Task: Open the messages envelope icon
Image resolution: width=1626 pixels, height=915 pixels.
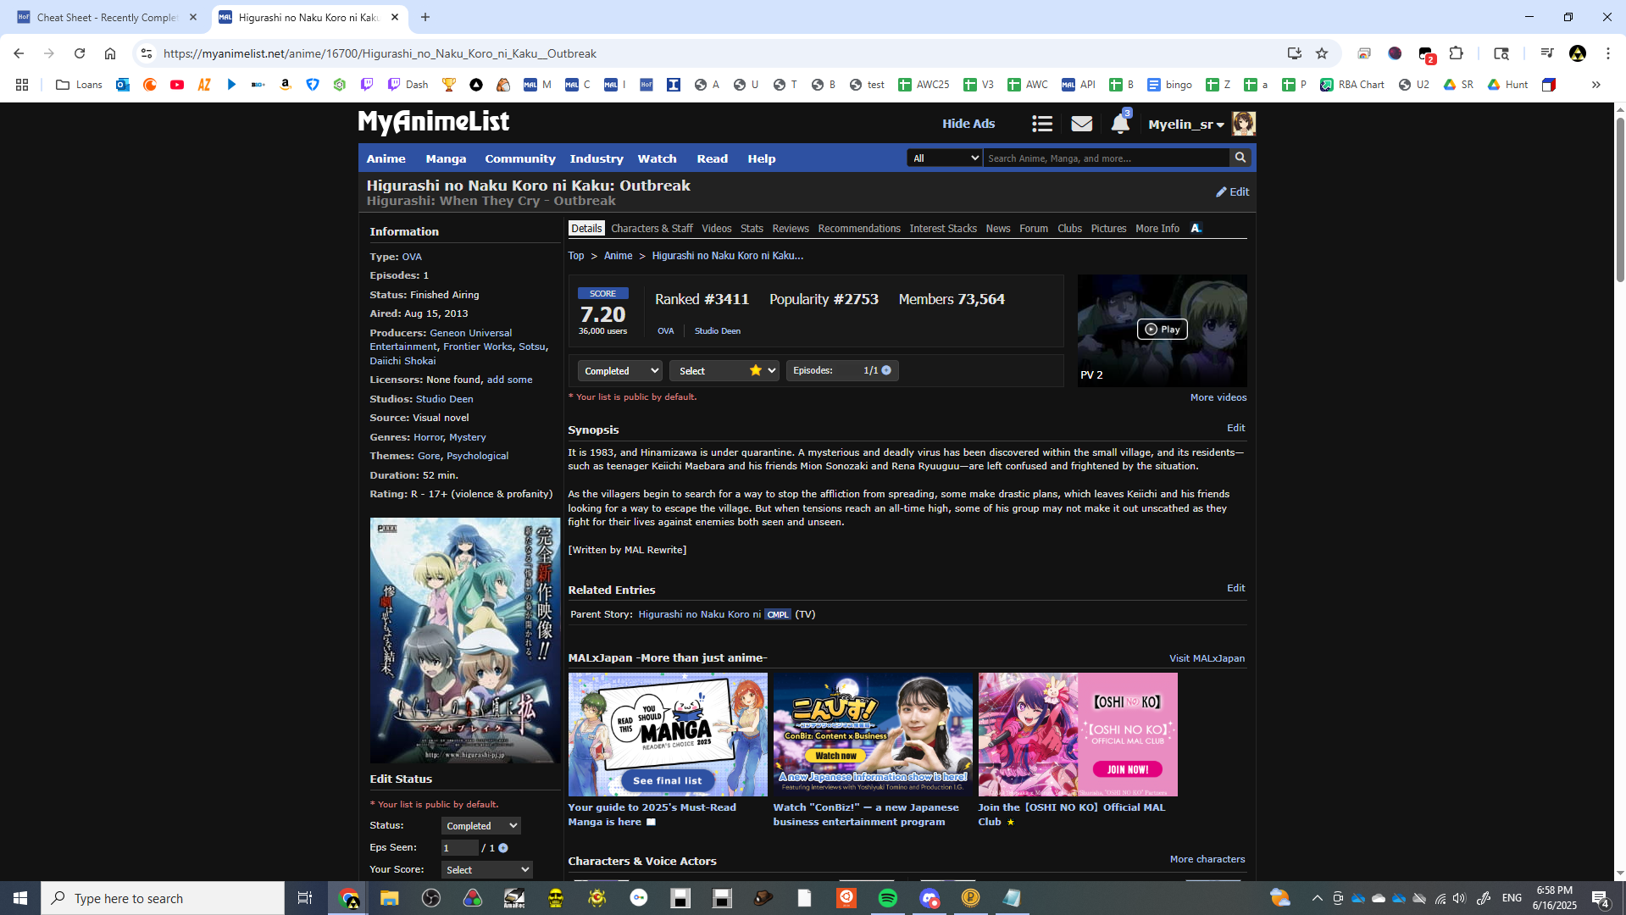Action: pyautogui.click(x=1081, y=125)
